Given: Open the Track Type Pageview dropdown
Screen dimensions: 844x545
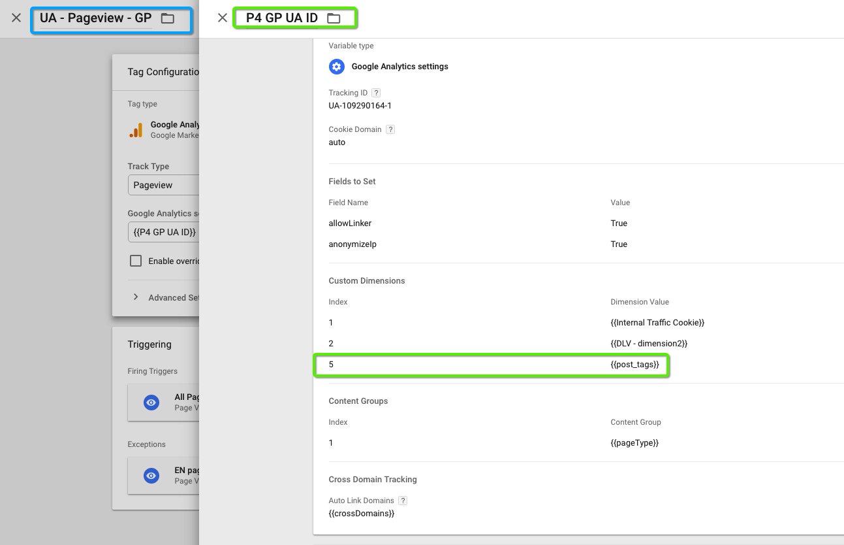Looking at the screenshot, I should click(163, 185).
